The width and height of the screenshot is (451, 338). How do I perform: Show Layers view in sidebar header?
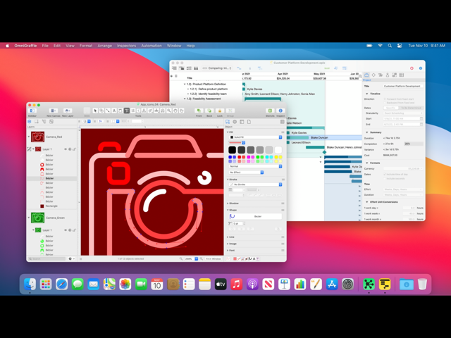coord(30,122)
